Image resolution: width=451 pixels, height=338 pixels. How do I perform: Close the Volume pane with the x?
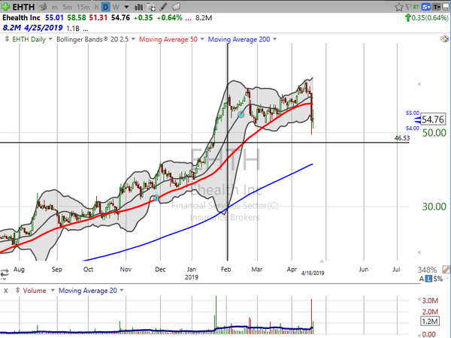(x=5, y=291)
